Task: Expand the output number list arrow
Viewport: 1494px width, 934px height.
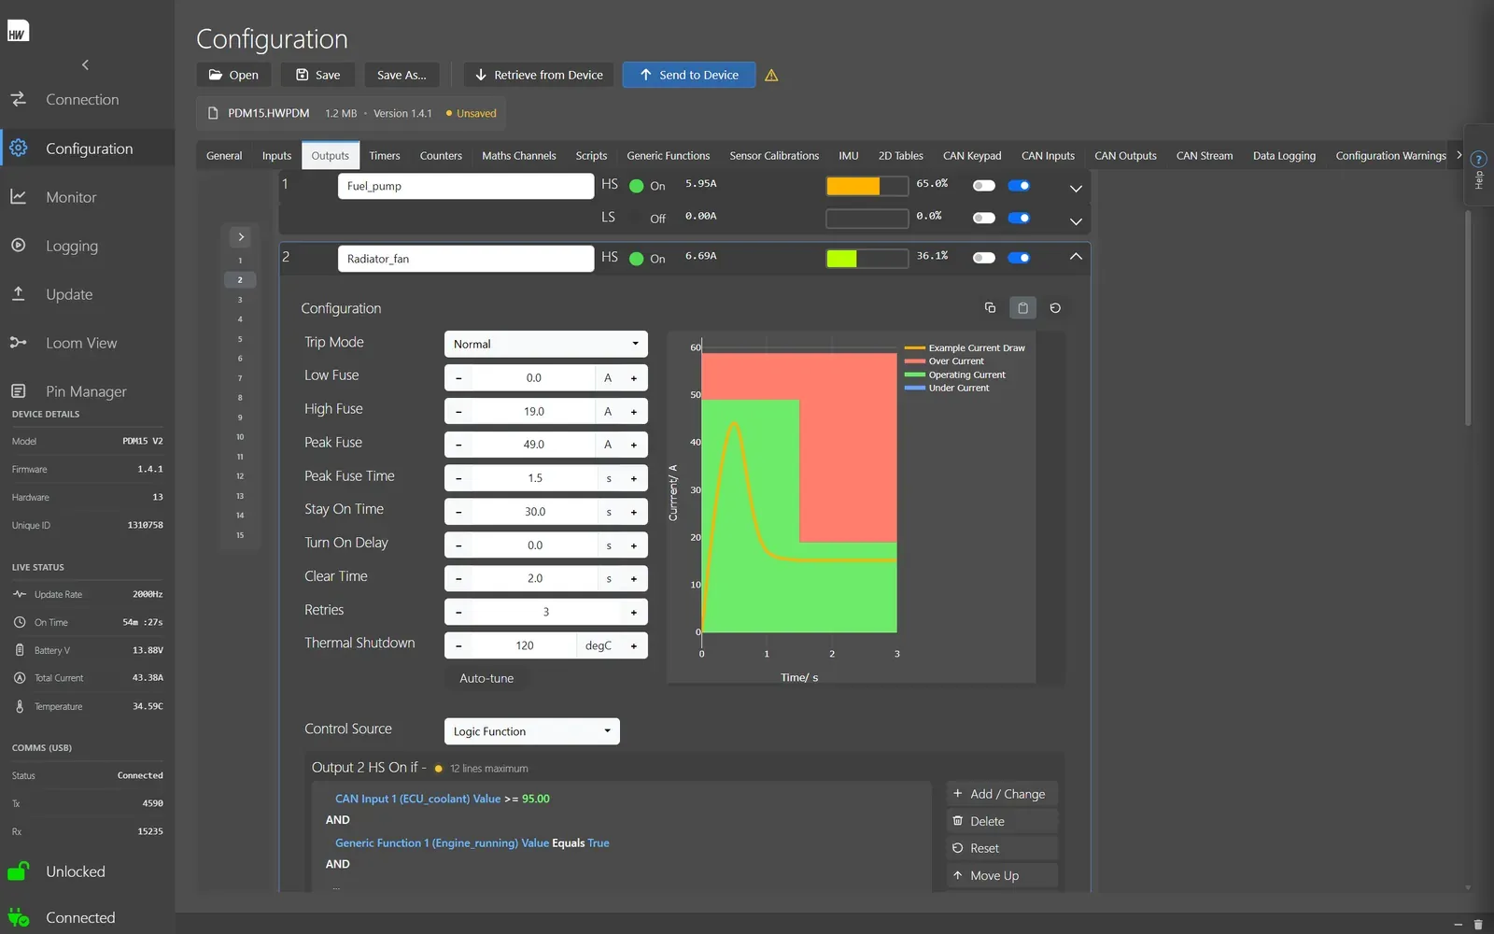Action: 241,237
